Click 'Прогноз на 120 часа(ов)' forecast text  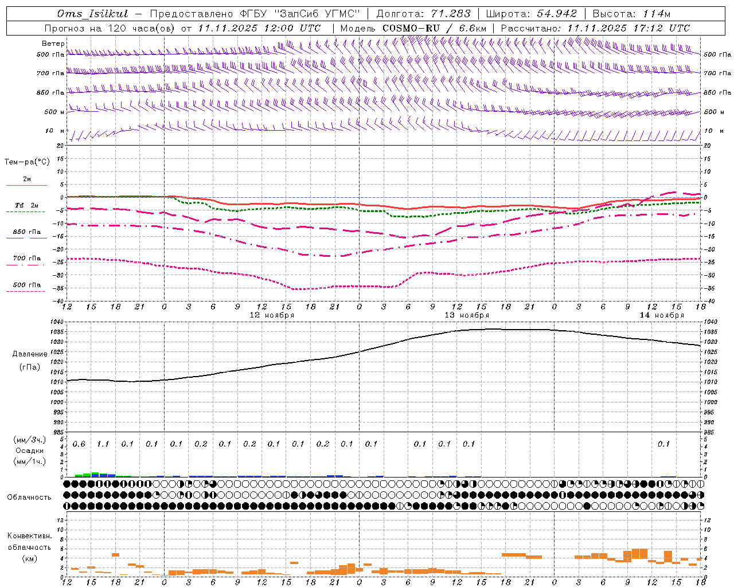coord(110,28)
